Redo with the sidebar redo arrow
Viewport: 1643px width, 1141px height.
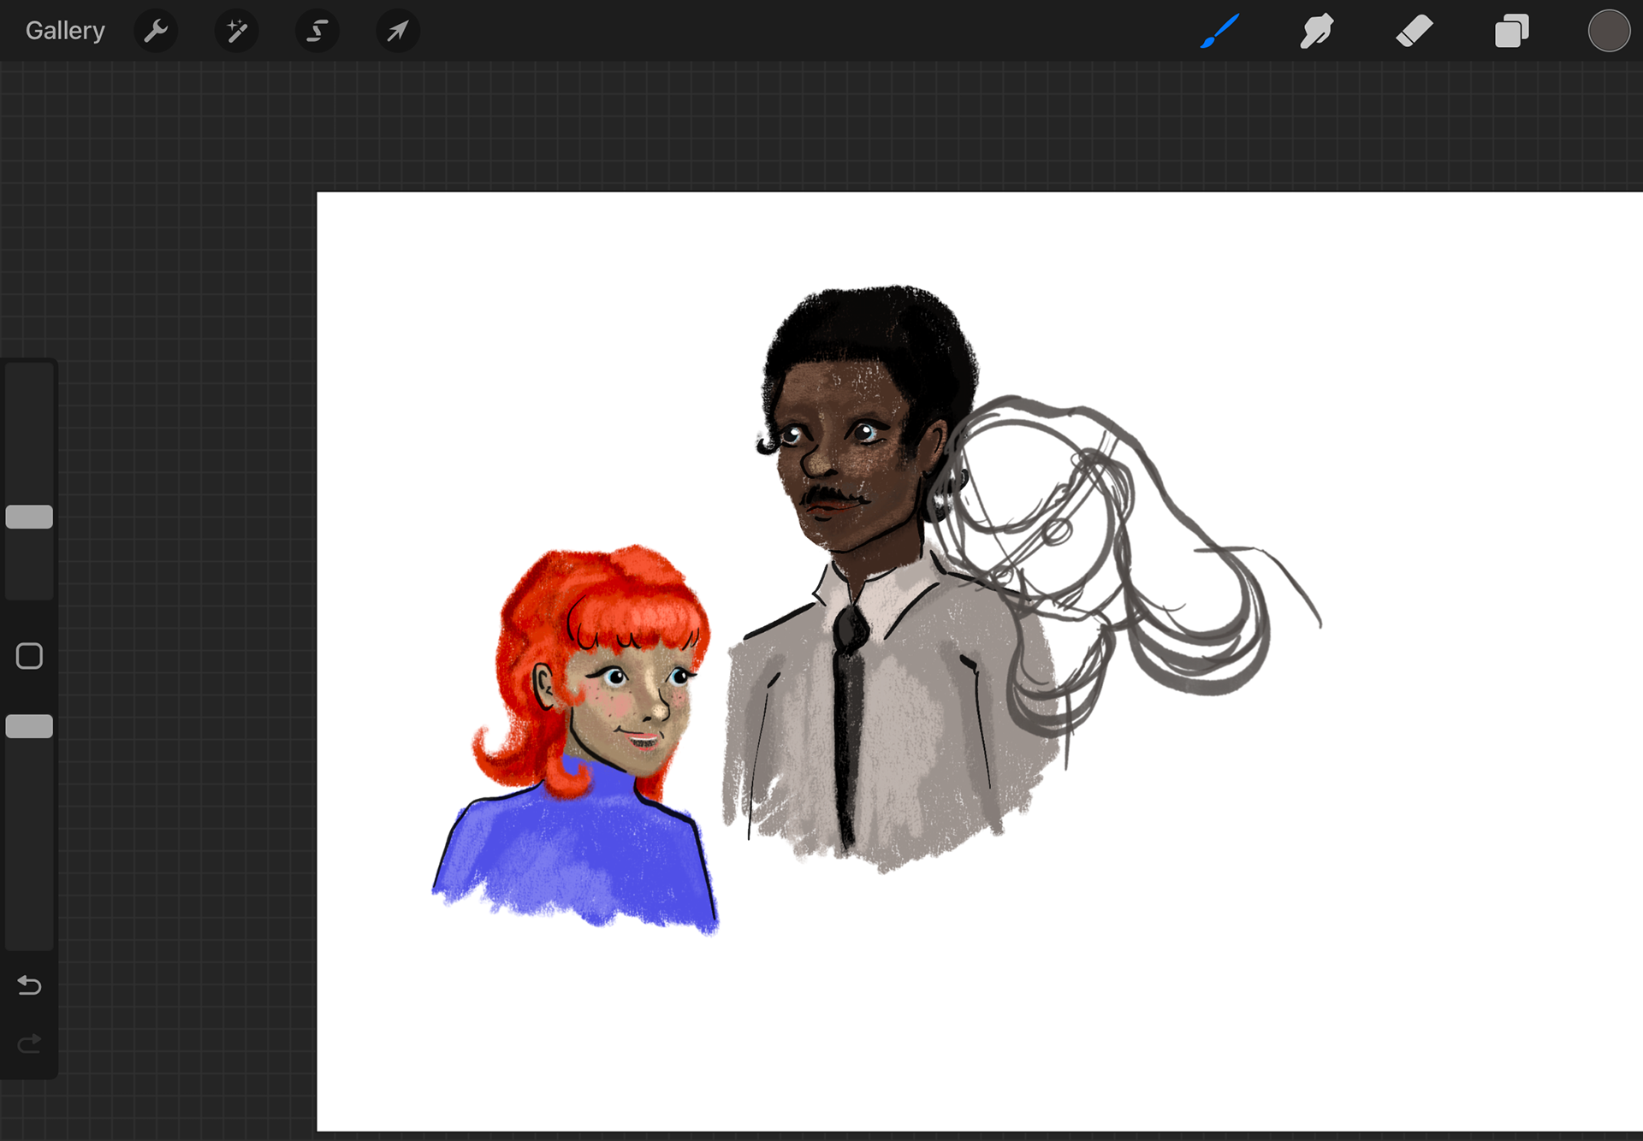[x=29, y=1043]
